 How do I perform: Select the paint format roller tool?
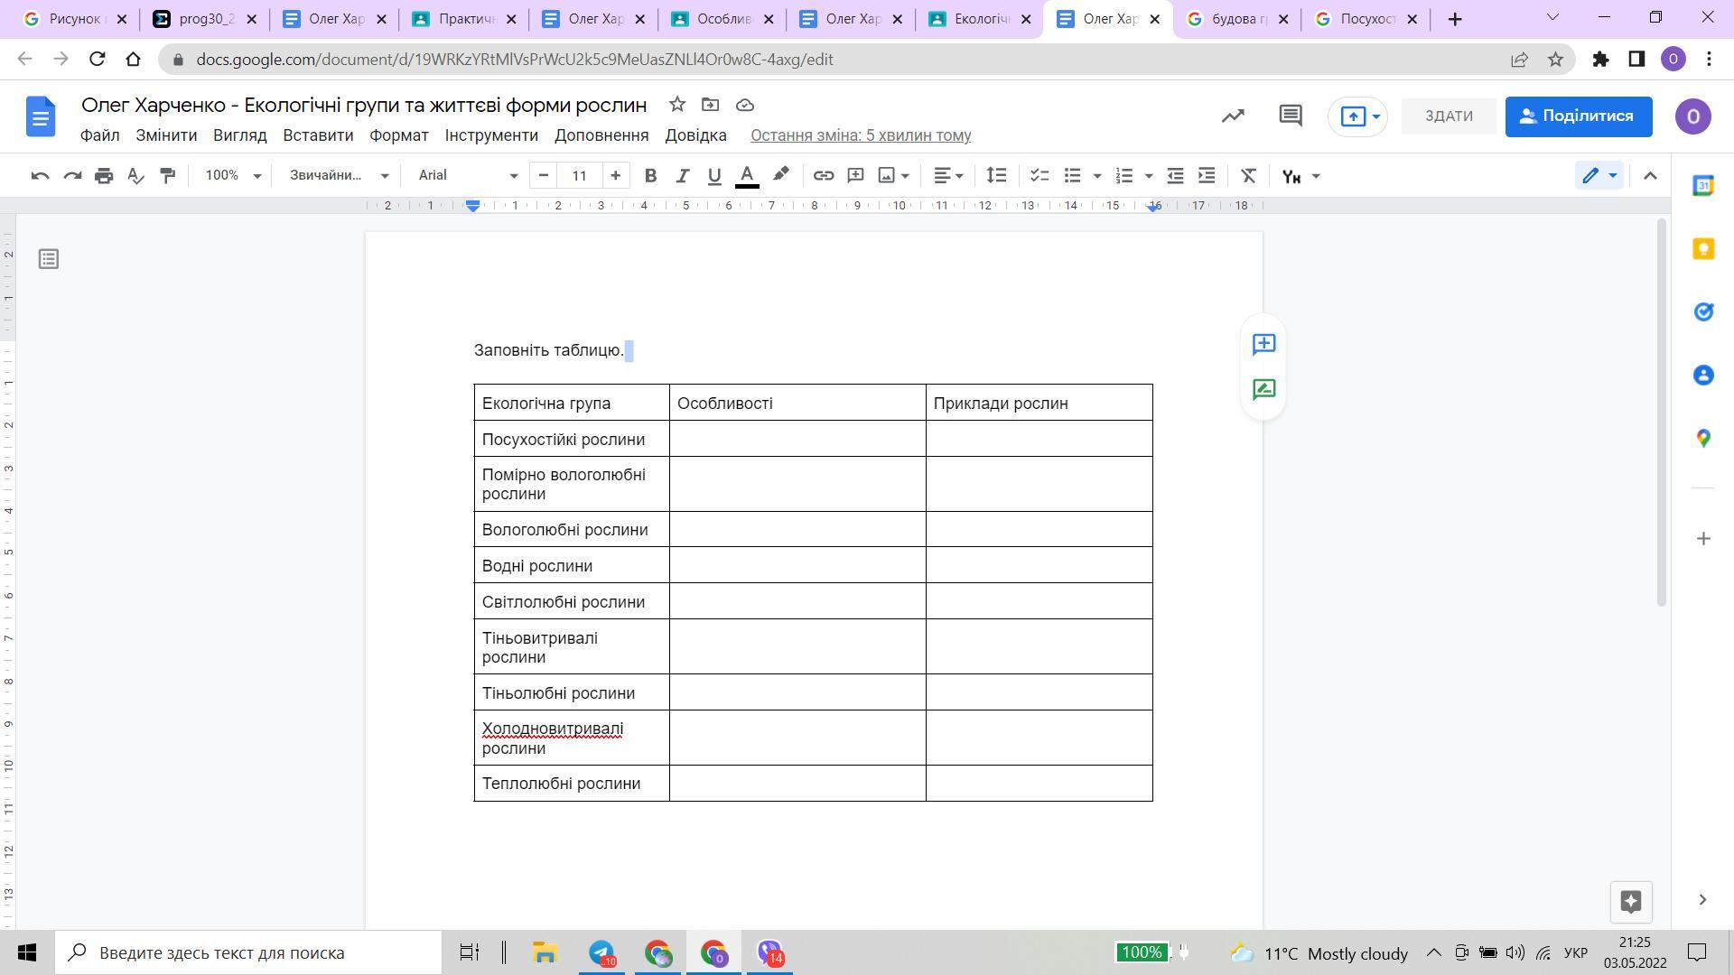[x=167, y=176]
